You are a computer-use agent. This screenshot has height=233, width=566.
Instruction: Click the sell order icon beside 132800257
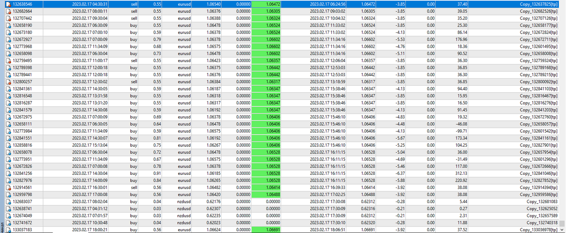pyautogui.click(x=8, y=82)
